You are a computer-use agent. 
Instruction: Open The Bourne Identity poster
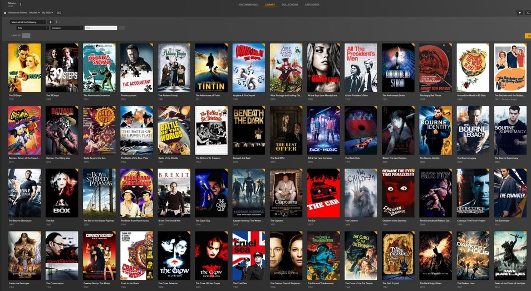coord(435,131)
